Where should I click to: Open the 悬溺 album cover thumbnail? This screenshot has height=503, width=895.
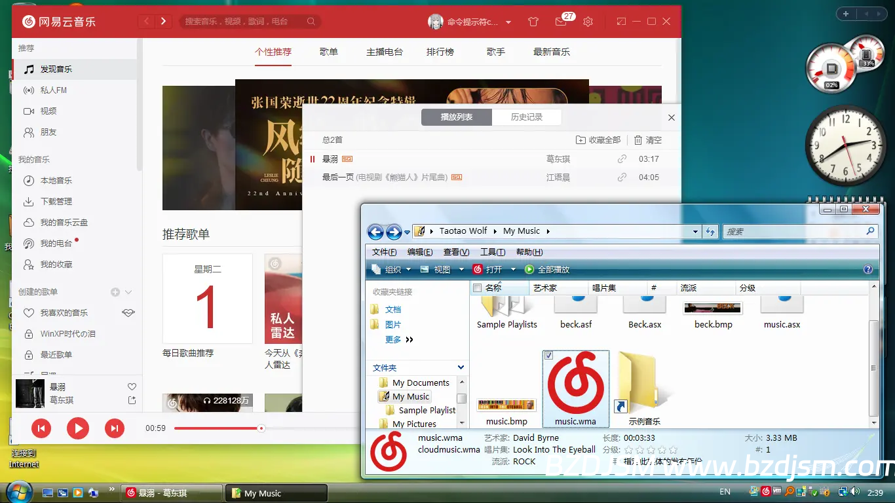click(30, 394)
